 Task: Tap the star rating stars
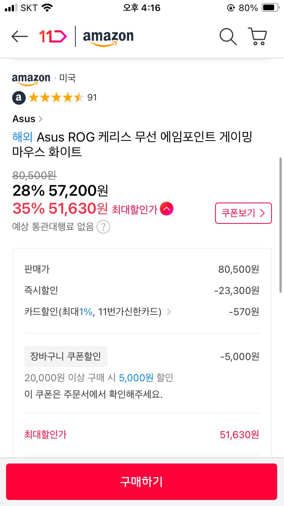56,98
